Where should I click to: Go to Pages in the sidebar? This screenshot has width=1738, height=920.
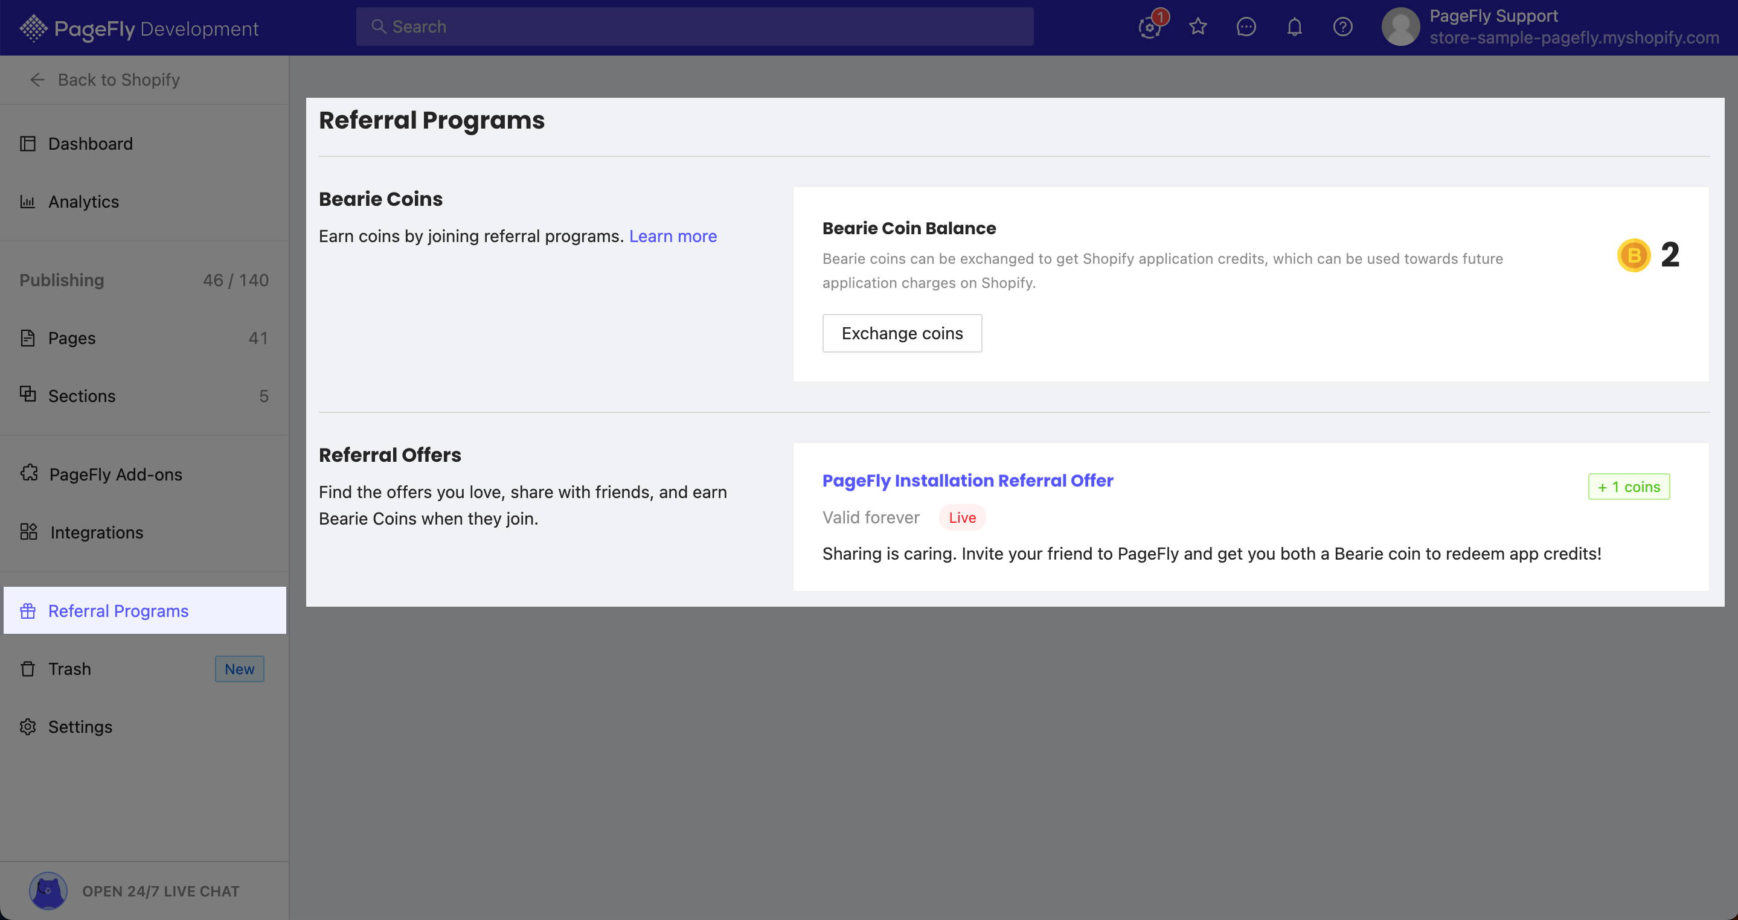144,338
